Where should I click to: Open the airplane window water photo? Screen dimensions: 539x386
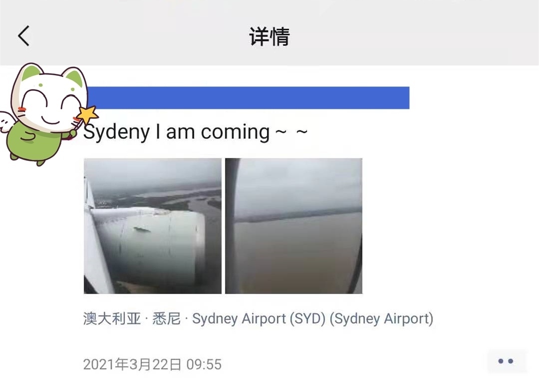click(293, 226)
